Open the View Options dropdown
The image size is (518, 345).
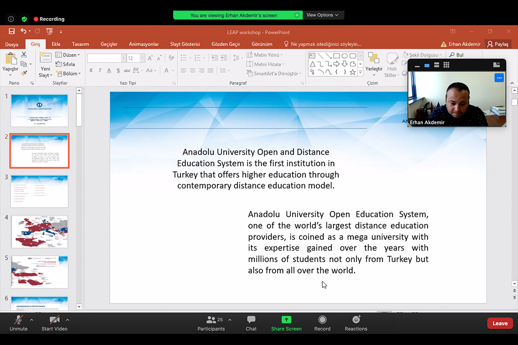[x=322, y=15]
